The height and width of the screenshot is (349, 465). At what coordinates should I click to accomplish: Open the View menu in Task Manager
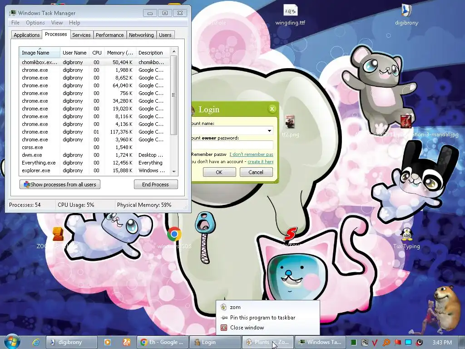pos(57,23)
